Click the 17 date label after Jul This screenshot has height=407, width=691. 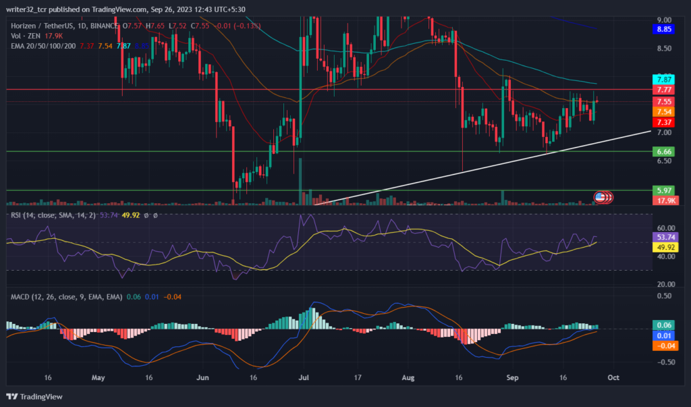(358, 378)
